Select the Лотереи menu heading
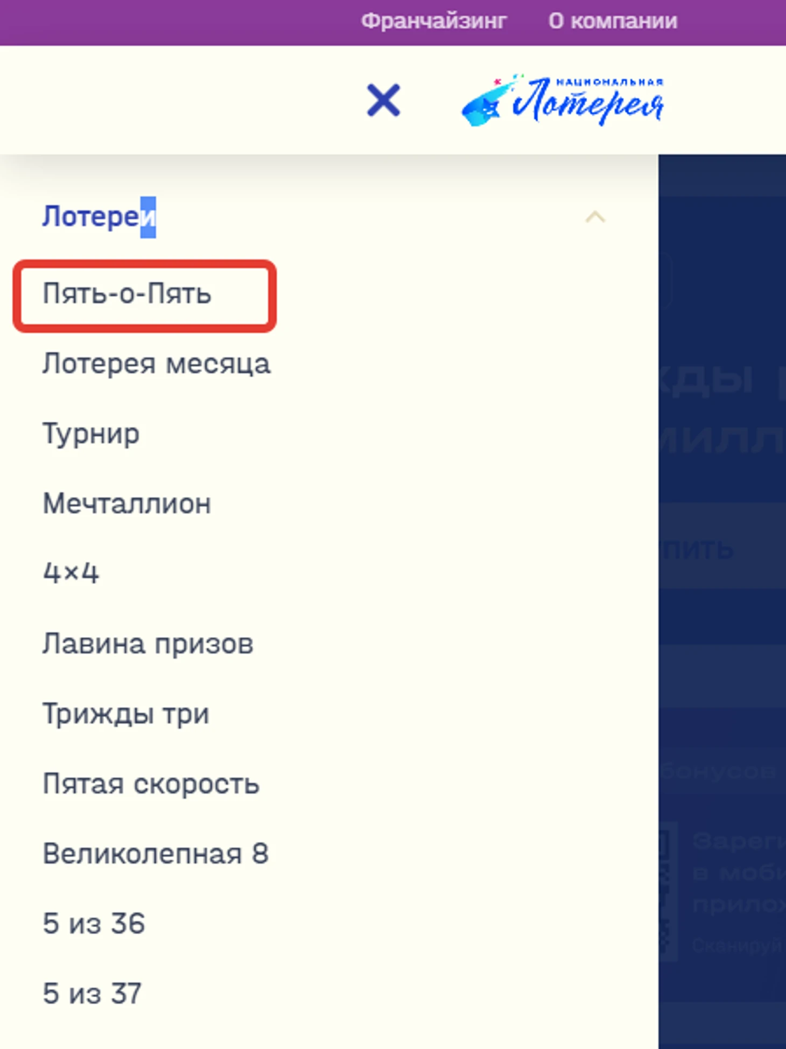Image resolution: width=786 pixels, height=1049 pixels. [99, 217]
